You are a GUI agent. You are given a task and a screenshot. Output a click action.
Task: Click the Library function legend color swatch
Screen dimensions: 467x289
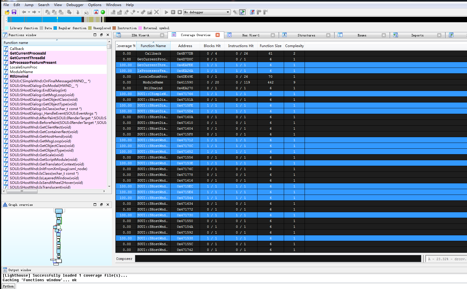click(7, 28)
